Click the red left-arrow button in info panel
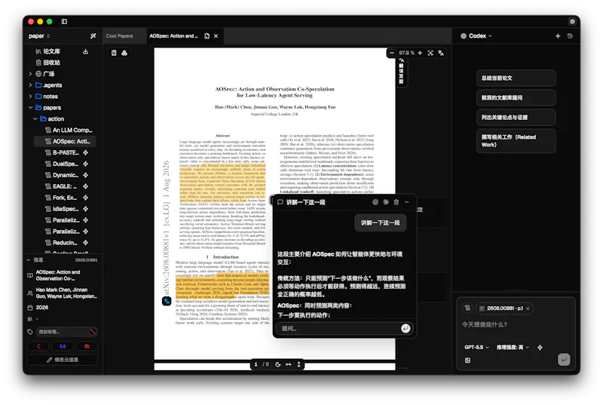Screen dimensions: 603x405 coord(38,346)
